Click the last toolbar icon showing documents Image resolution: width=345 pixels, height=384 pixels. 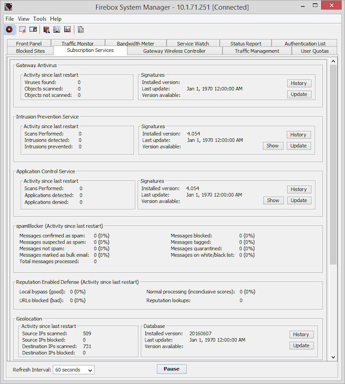(80, 30)
